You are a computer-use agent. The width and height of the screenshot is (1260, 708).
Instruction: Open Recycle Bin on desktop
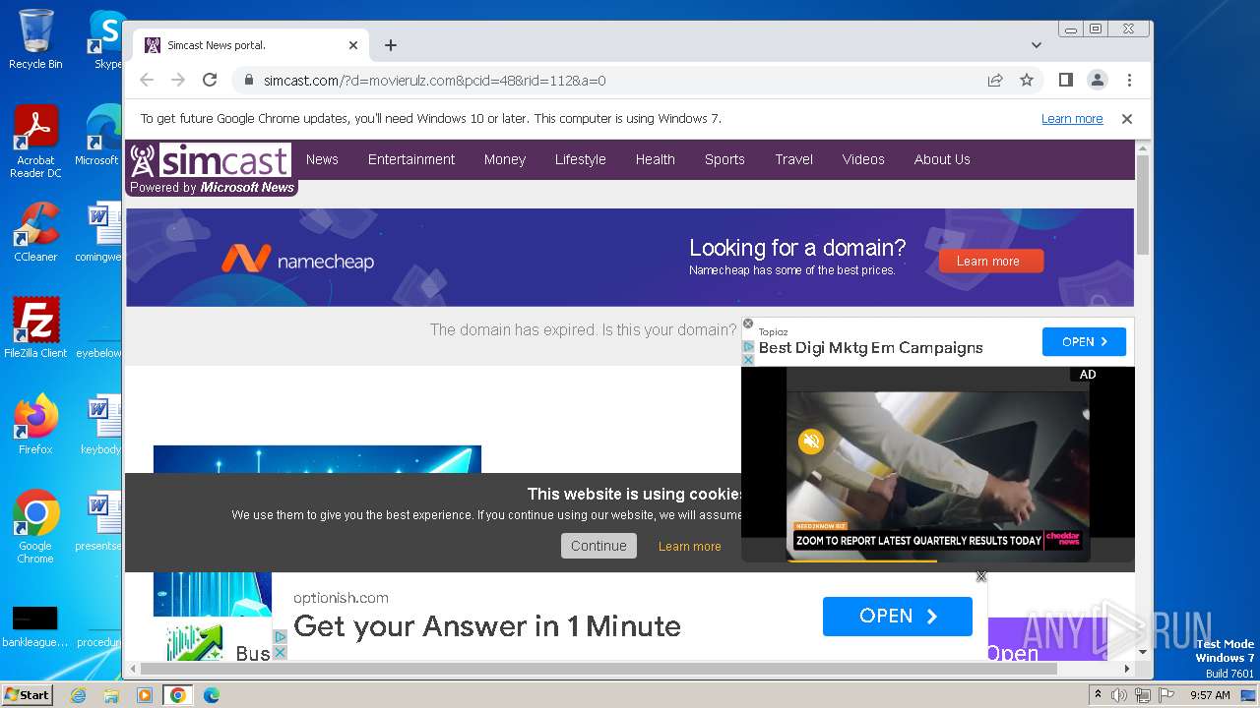point(35,39)
